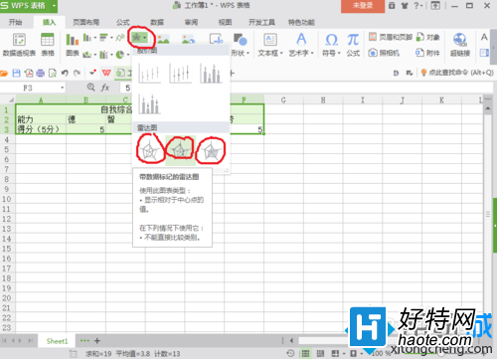Click the open folder quick-access icon
Viewport: 497px width, 359px height.
4,73
